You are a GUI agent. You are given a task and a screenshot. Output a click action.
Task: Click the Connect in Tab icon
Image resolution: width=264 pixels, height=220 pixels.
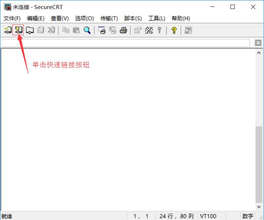(x=30, y=30)
